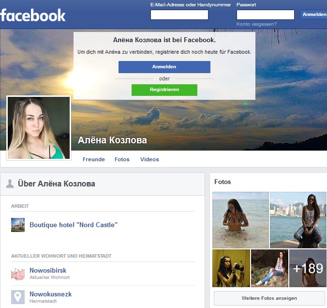Open the photo of woman sitting on rocks
Screen dimensions: 327x308
(x=269, y=268)
